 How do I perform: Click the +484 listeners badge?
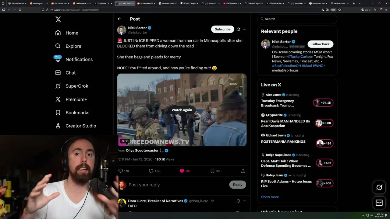(x=324, y=144)
